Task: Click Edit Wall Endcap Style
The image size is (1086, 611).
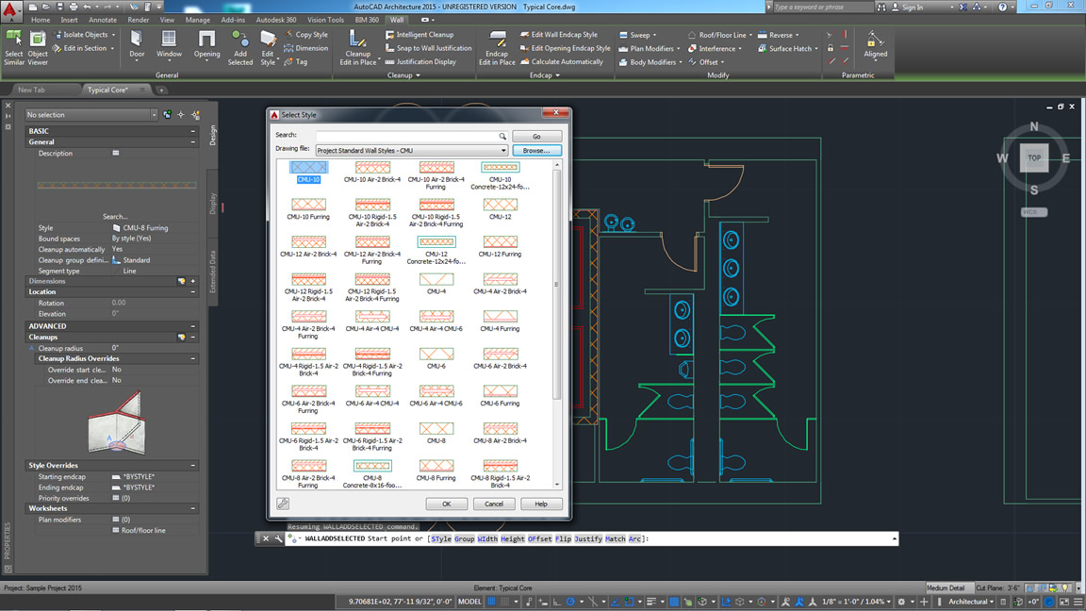Action: (x=558, y=35)
